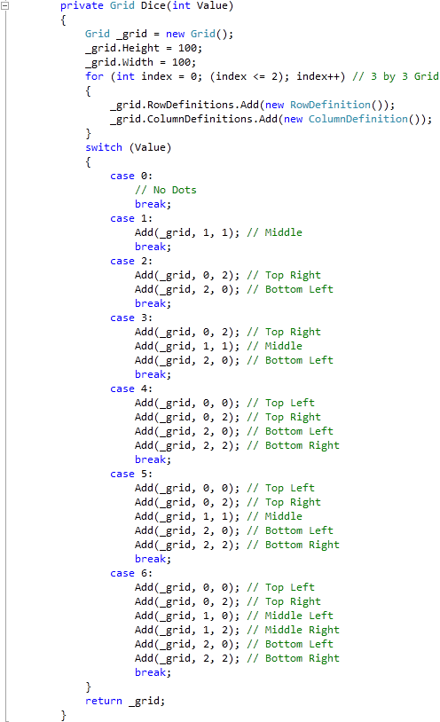Click 'Add(_grid, 0, 0);' under case 5
Image resolution: width=440 pixels, height=722 pixels.
click(x=187, y=488)
